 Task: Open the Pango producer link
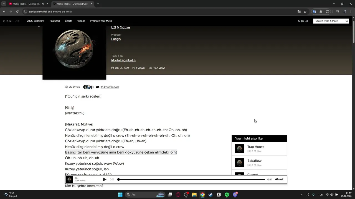(116, 39)
